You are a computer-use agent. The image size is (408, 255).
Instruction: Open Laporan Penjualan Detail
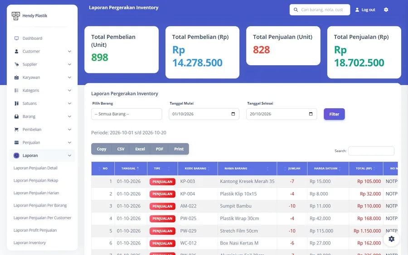[35, 168]
